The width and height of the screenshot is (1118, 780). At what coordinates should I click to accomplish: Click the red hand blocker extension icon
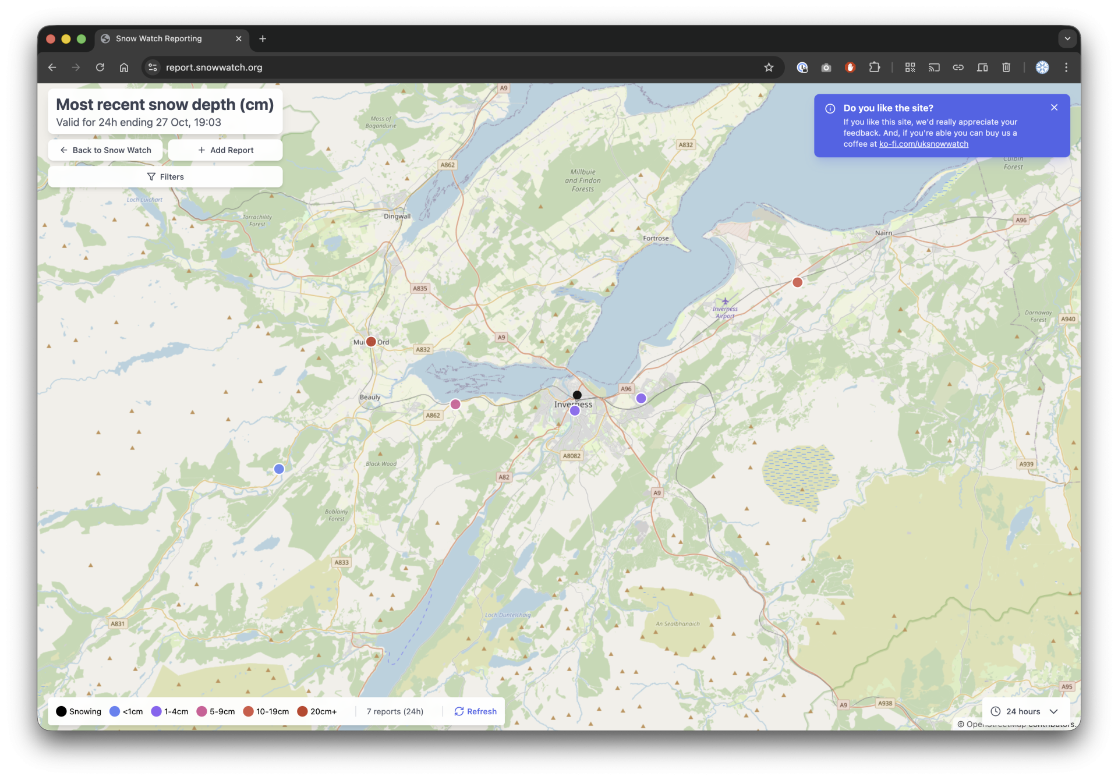coord(850,68)
